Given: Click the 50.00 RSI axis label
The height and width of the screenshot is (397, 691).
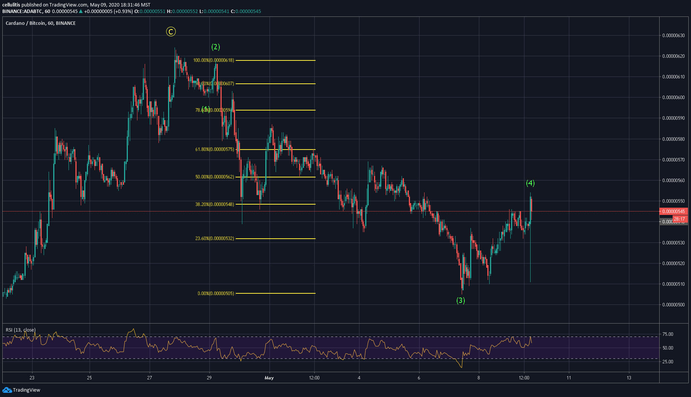Looking at the screenshot, I should [668, 348].
